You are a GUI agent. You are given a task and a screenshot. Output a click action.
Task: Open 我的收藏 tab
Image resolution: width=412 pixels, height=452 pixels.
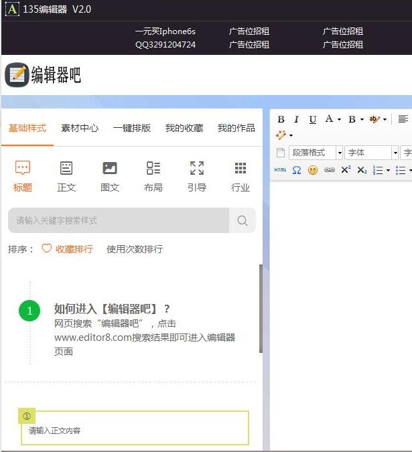(184, 128)
